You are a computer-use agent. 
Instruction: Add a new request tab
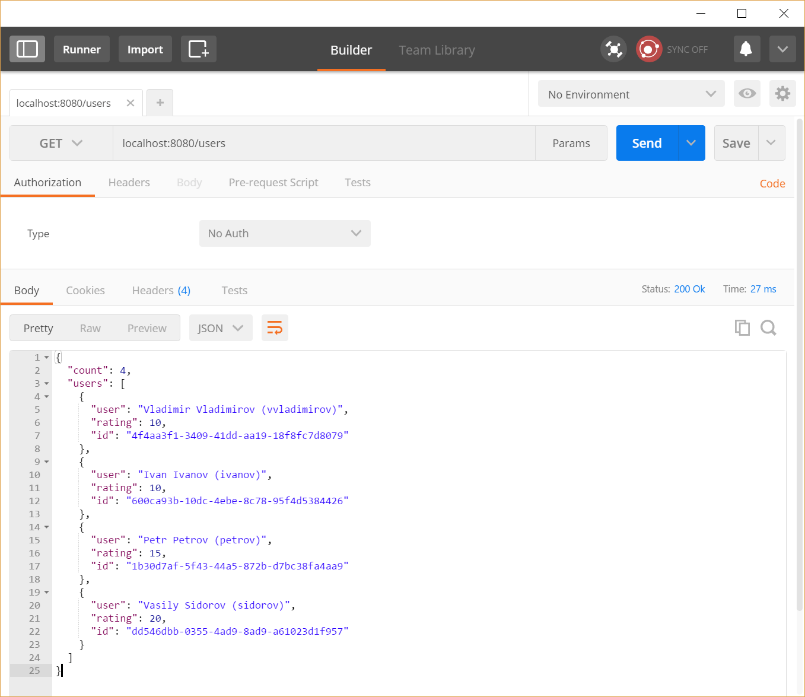[160, 103]
